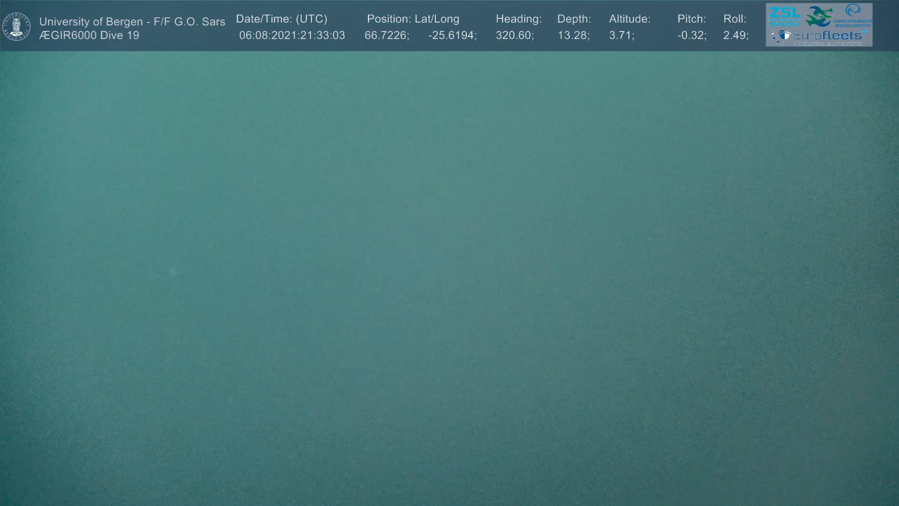Click the latitude value 66.7226
The height and width of the screenshot is (506, 899).
(386, 36)
